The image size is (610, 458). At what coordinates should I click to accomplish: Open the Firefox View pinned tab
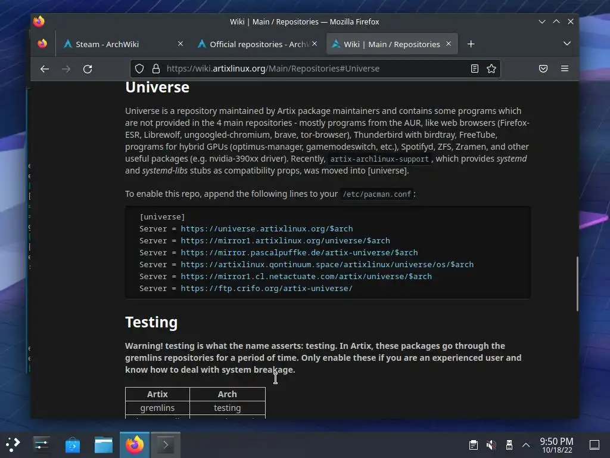(42, 44)
